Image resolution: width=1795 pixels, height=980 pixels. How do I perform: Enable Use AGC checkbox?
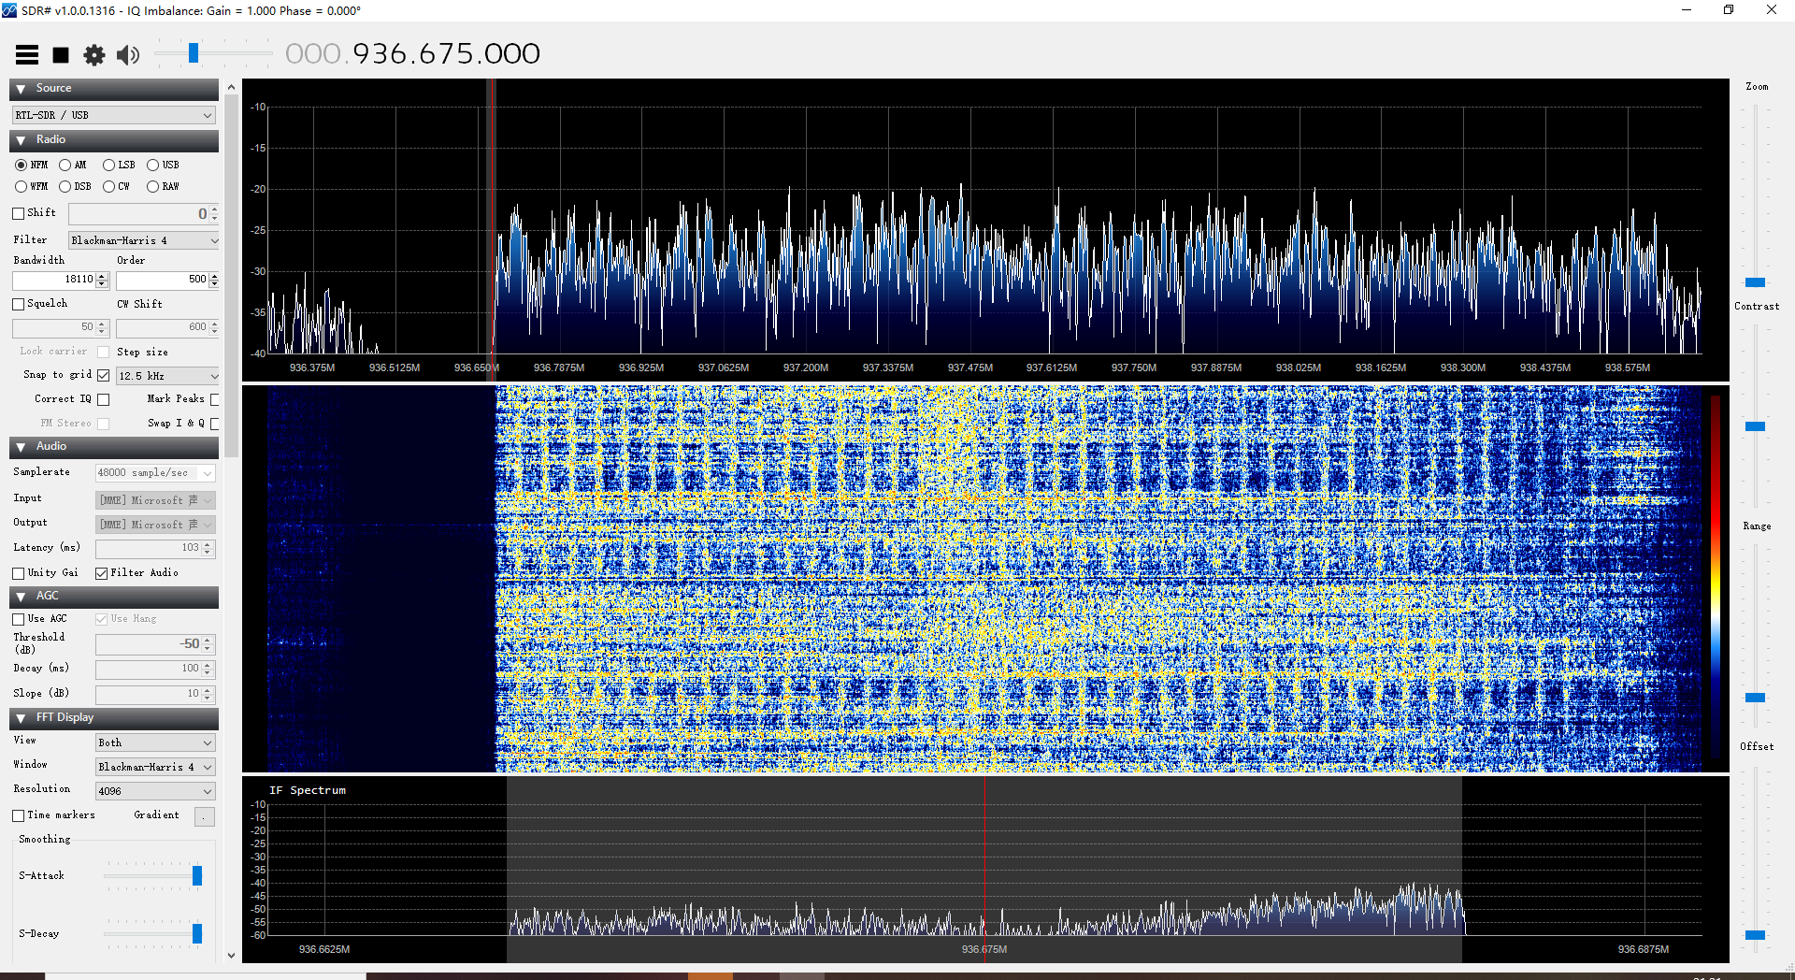coord(19,619)
